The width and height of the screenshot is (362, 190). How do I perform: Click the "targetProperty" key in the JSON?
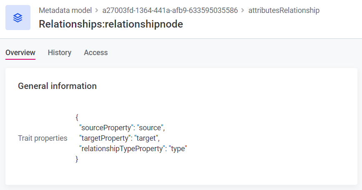[x=105, y=138]
